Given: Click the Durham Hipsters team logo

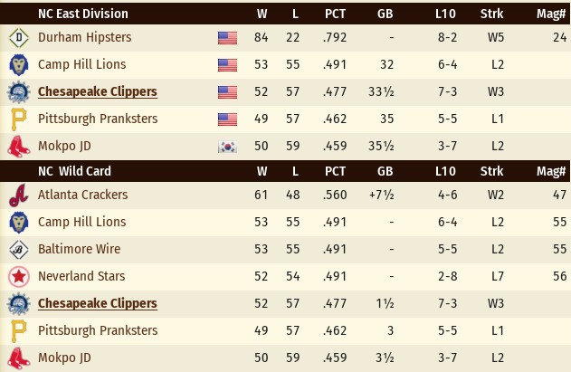Looking at the screenshot, I should (18, 38).
